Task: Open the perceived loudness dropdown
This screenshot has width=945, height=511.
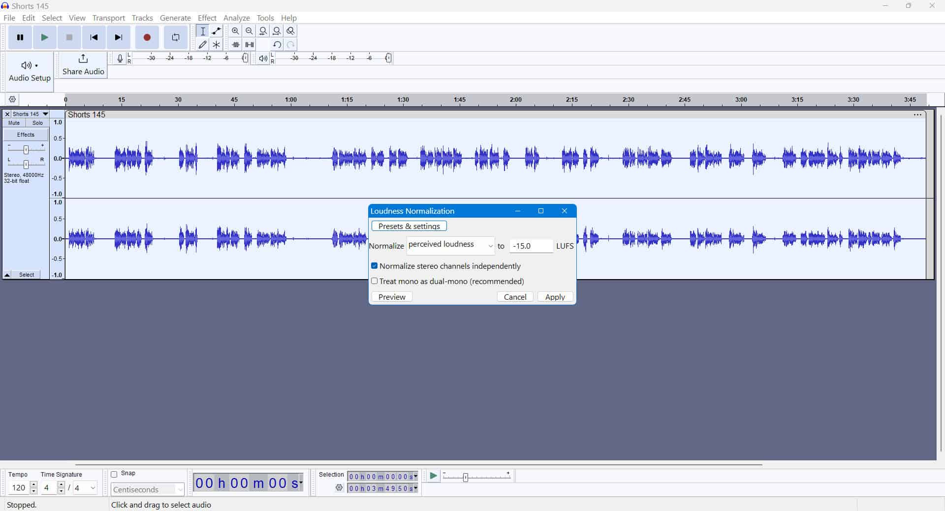Action: (x=491, y=246)
